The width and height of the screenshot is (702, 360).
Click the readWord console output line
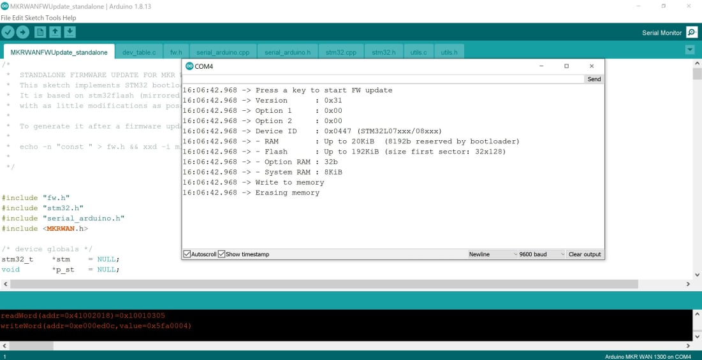coord(83,316)
